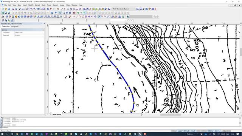
Task: Switch to Object View tab
Action: coord(6,26)
